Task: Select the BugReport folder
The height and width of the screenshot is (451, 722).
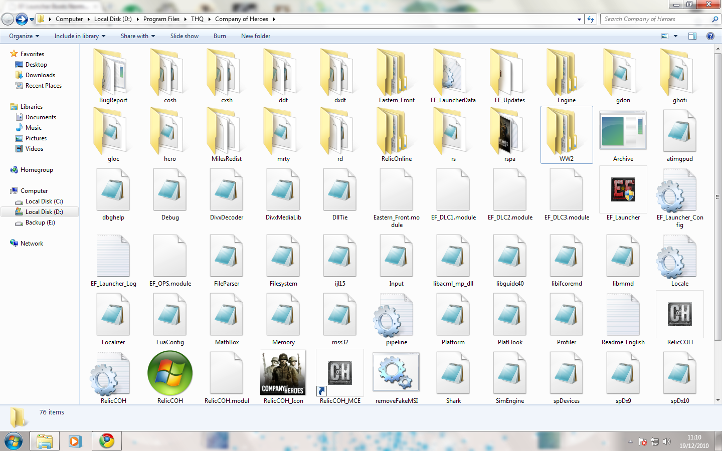Action: (x=113, y=76)
